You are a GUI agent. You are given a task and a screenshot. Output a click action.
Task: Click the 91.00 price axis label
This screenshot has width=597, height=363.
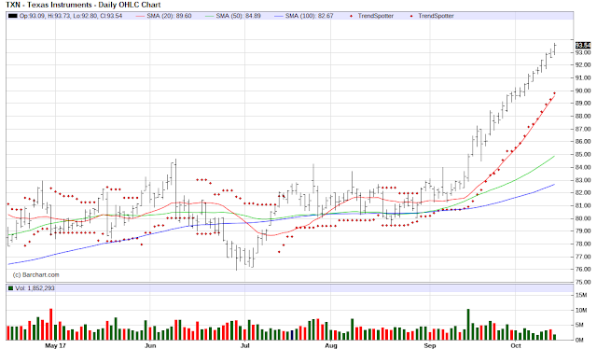tap(583, 77)
